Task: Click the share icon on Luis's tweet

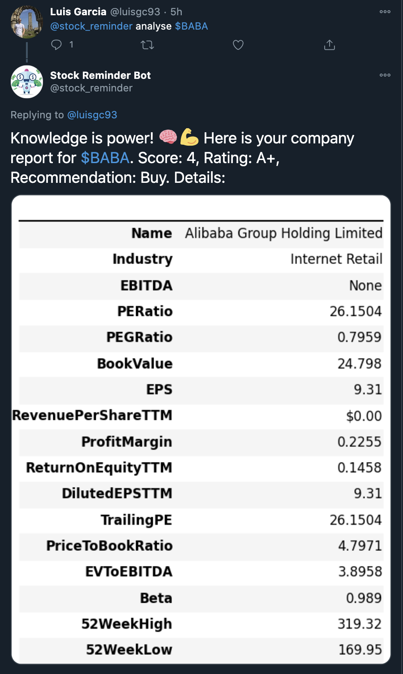Action: [x=330, y=45]
